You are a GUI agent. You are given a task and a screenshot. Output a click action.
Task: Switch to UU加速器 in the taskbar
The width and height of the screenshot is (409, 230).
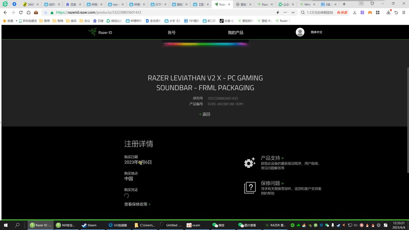click(x=118, y=225)
